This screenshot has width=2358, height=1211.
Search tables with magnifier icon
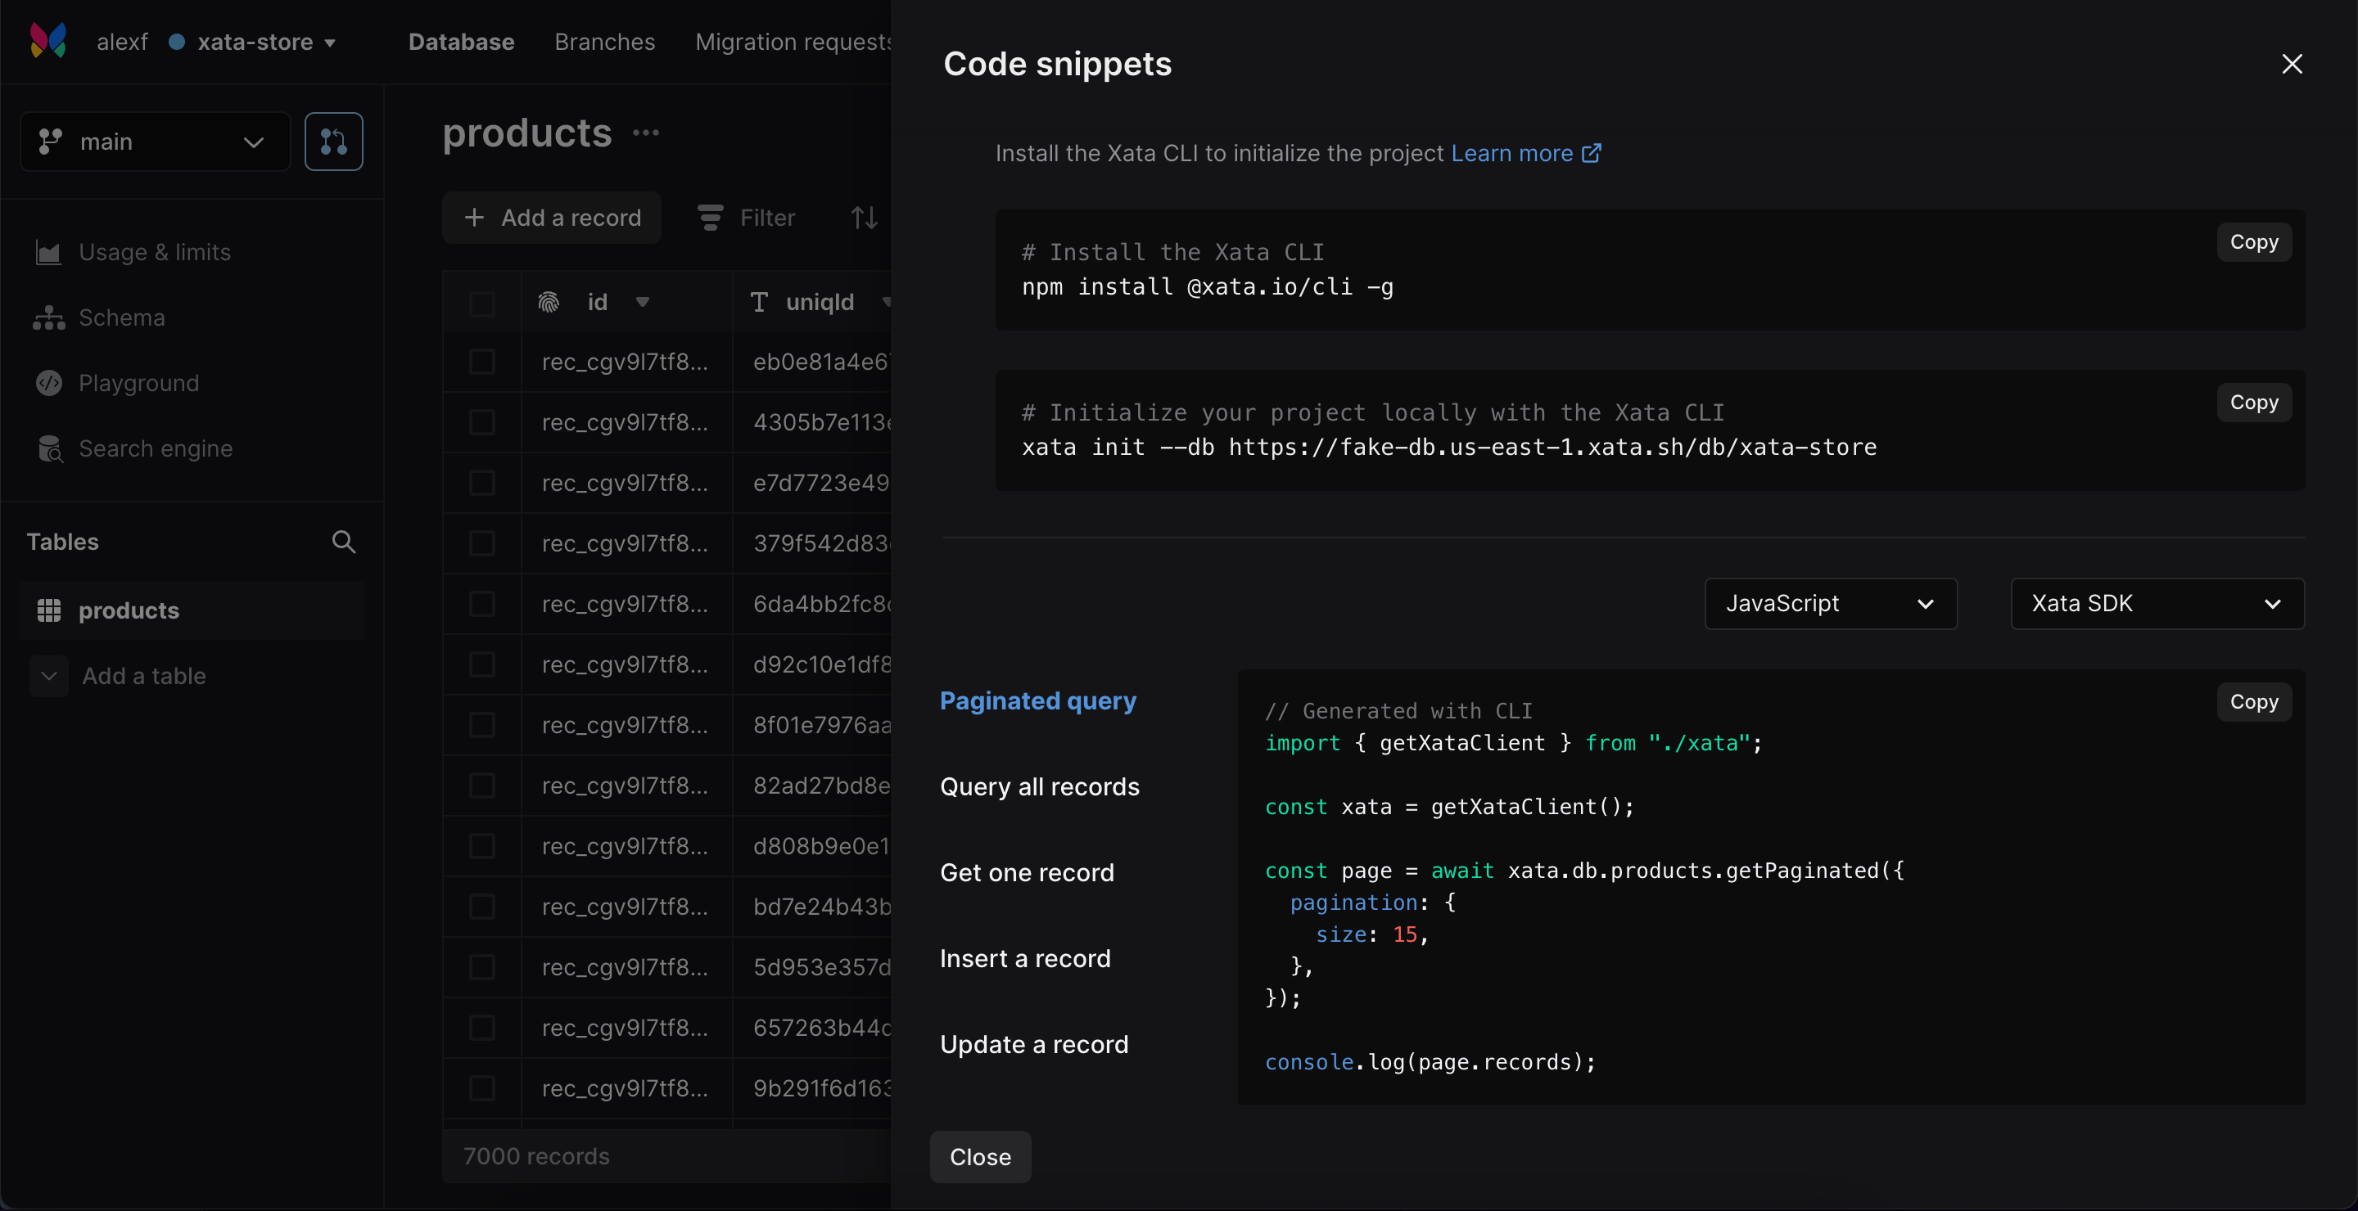tap(343, 542)
